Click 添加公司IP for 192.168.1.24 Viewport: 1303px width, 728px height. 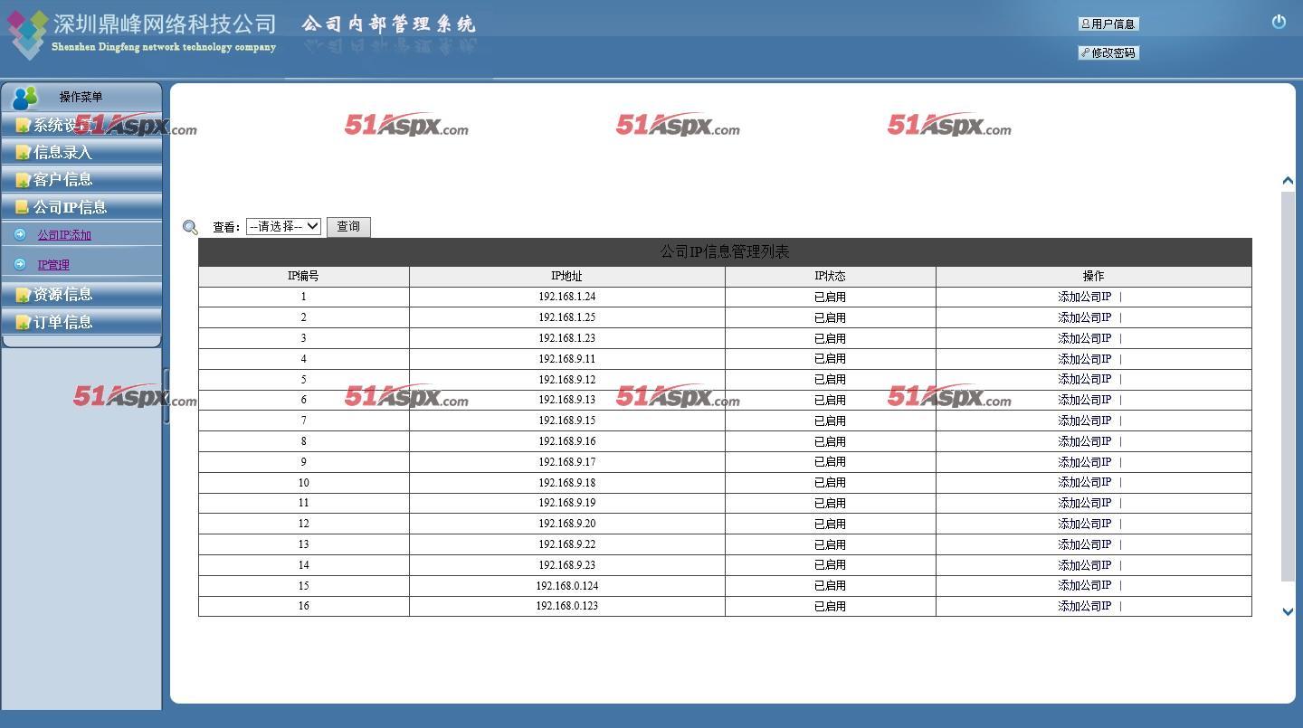pyautogui.click(x=1085, y=297)
